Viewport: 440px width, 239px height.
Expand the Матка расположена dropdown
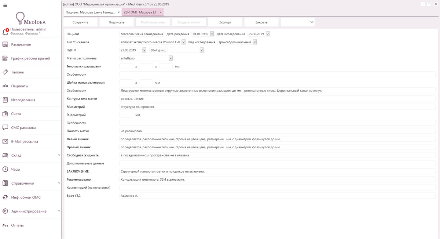[x=170, y=58]
